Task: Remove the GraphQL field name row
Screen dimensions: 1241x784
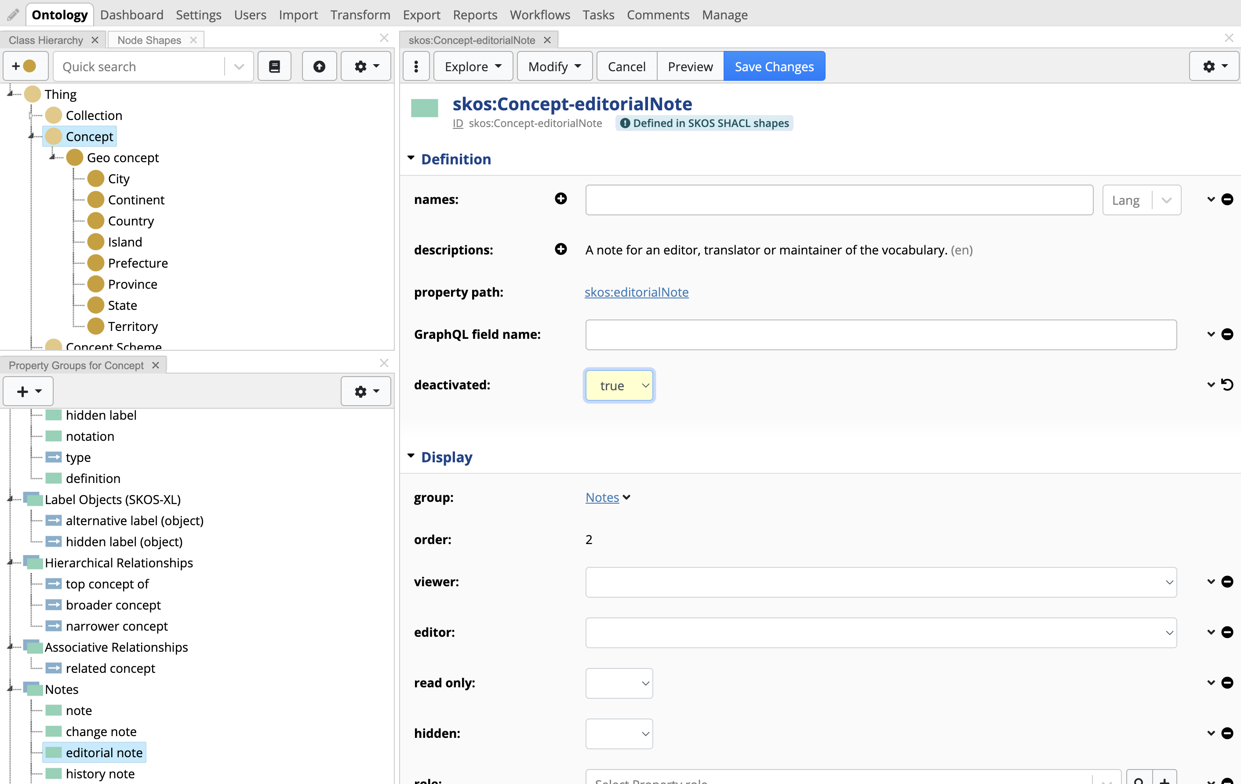Action: point(1228,334)
